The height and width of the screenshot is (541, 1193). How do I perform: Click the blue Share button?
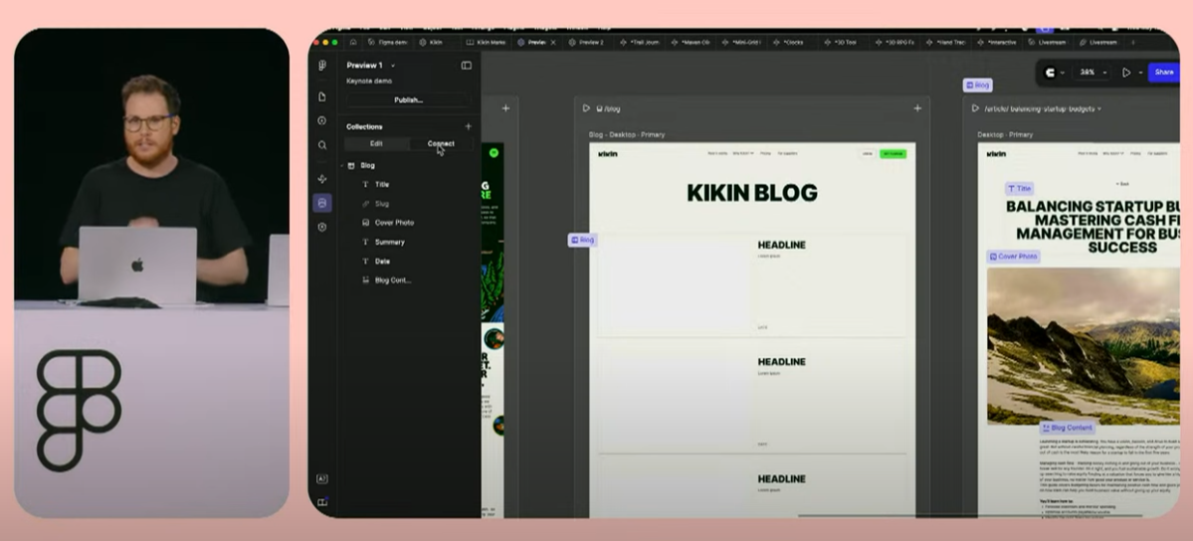tap(1163, 73)
